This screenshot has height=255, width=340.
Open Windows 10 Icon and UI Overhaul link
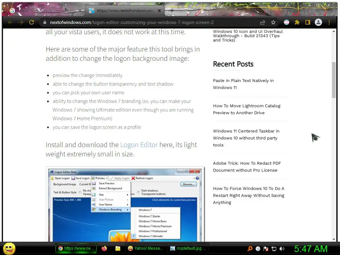[x=248, y=36]
